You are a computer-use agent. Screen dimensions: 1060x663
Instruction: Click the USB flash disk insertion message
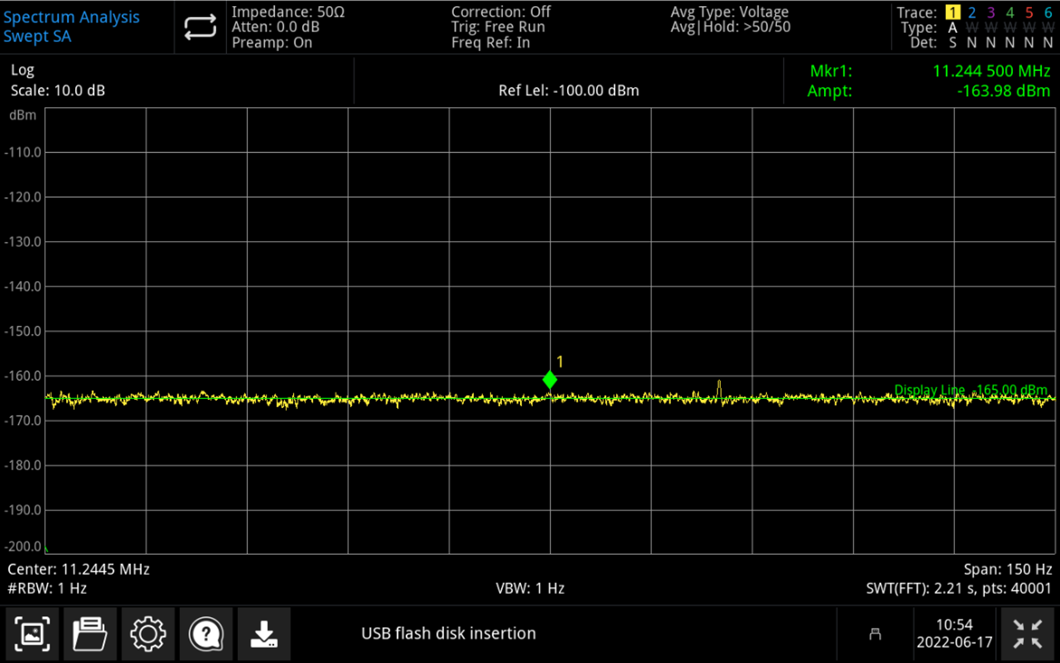pos(448,634)
